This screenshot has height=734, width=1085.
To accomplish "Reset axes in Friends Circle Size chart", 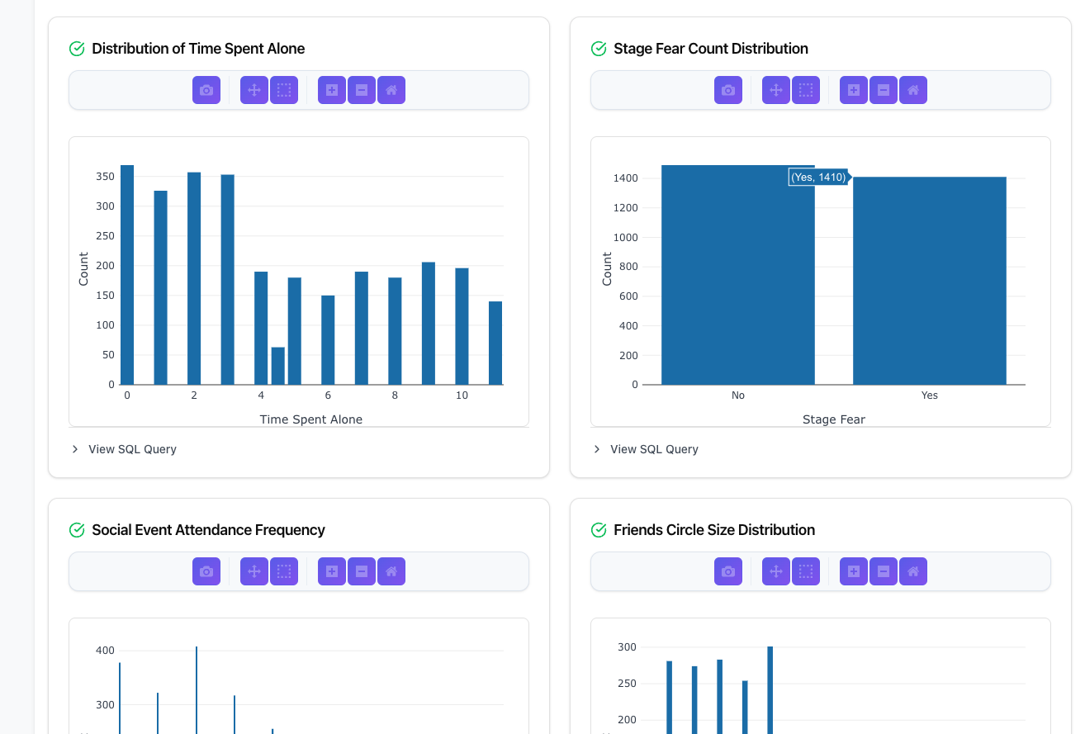I will (x=913, y=571).
